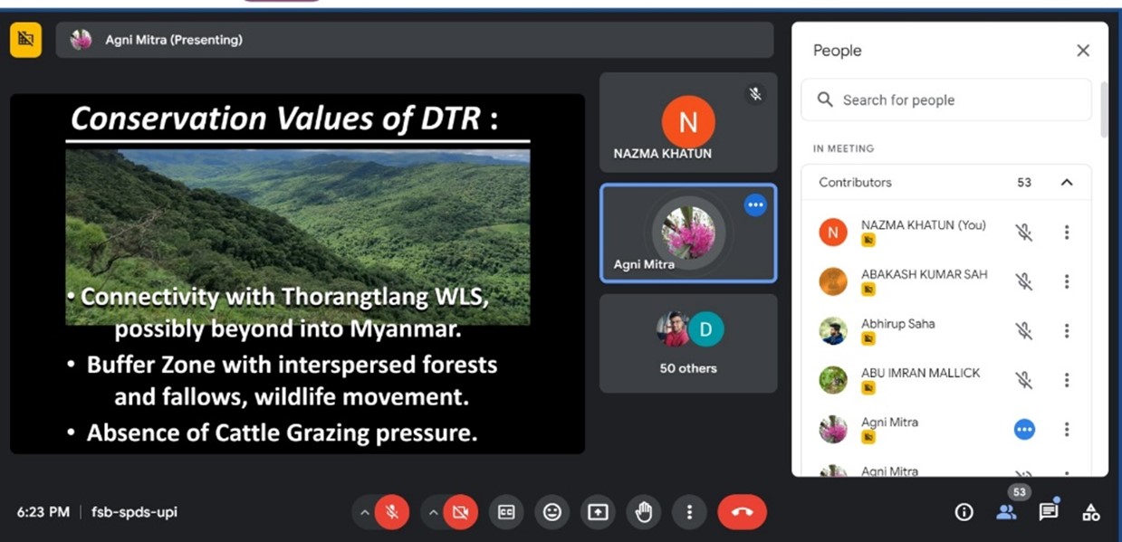The height and width of the screenshot is (542, 1122).
Task: Toggle closed captions button
Action: click(x=506, y=512)
